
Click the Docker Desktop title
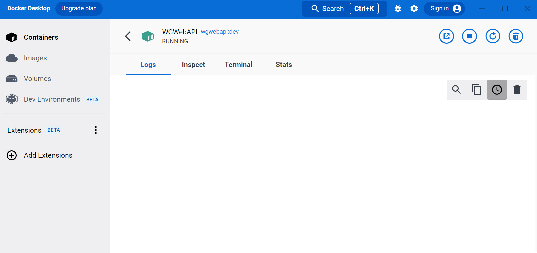pyautogui.click(x=29, y=8)
